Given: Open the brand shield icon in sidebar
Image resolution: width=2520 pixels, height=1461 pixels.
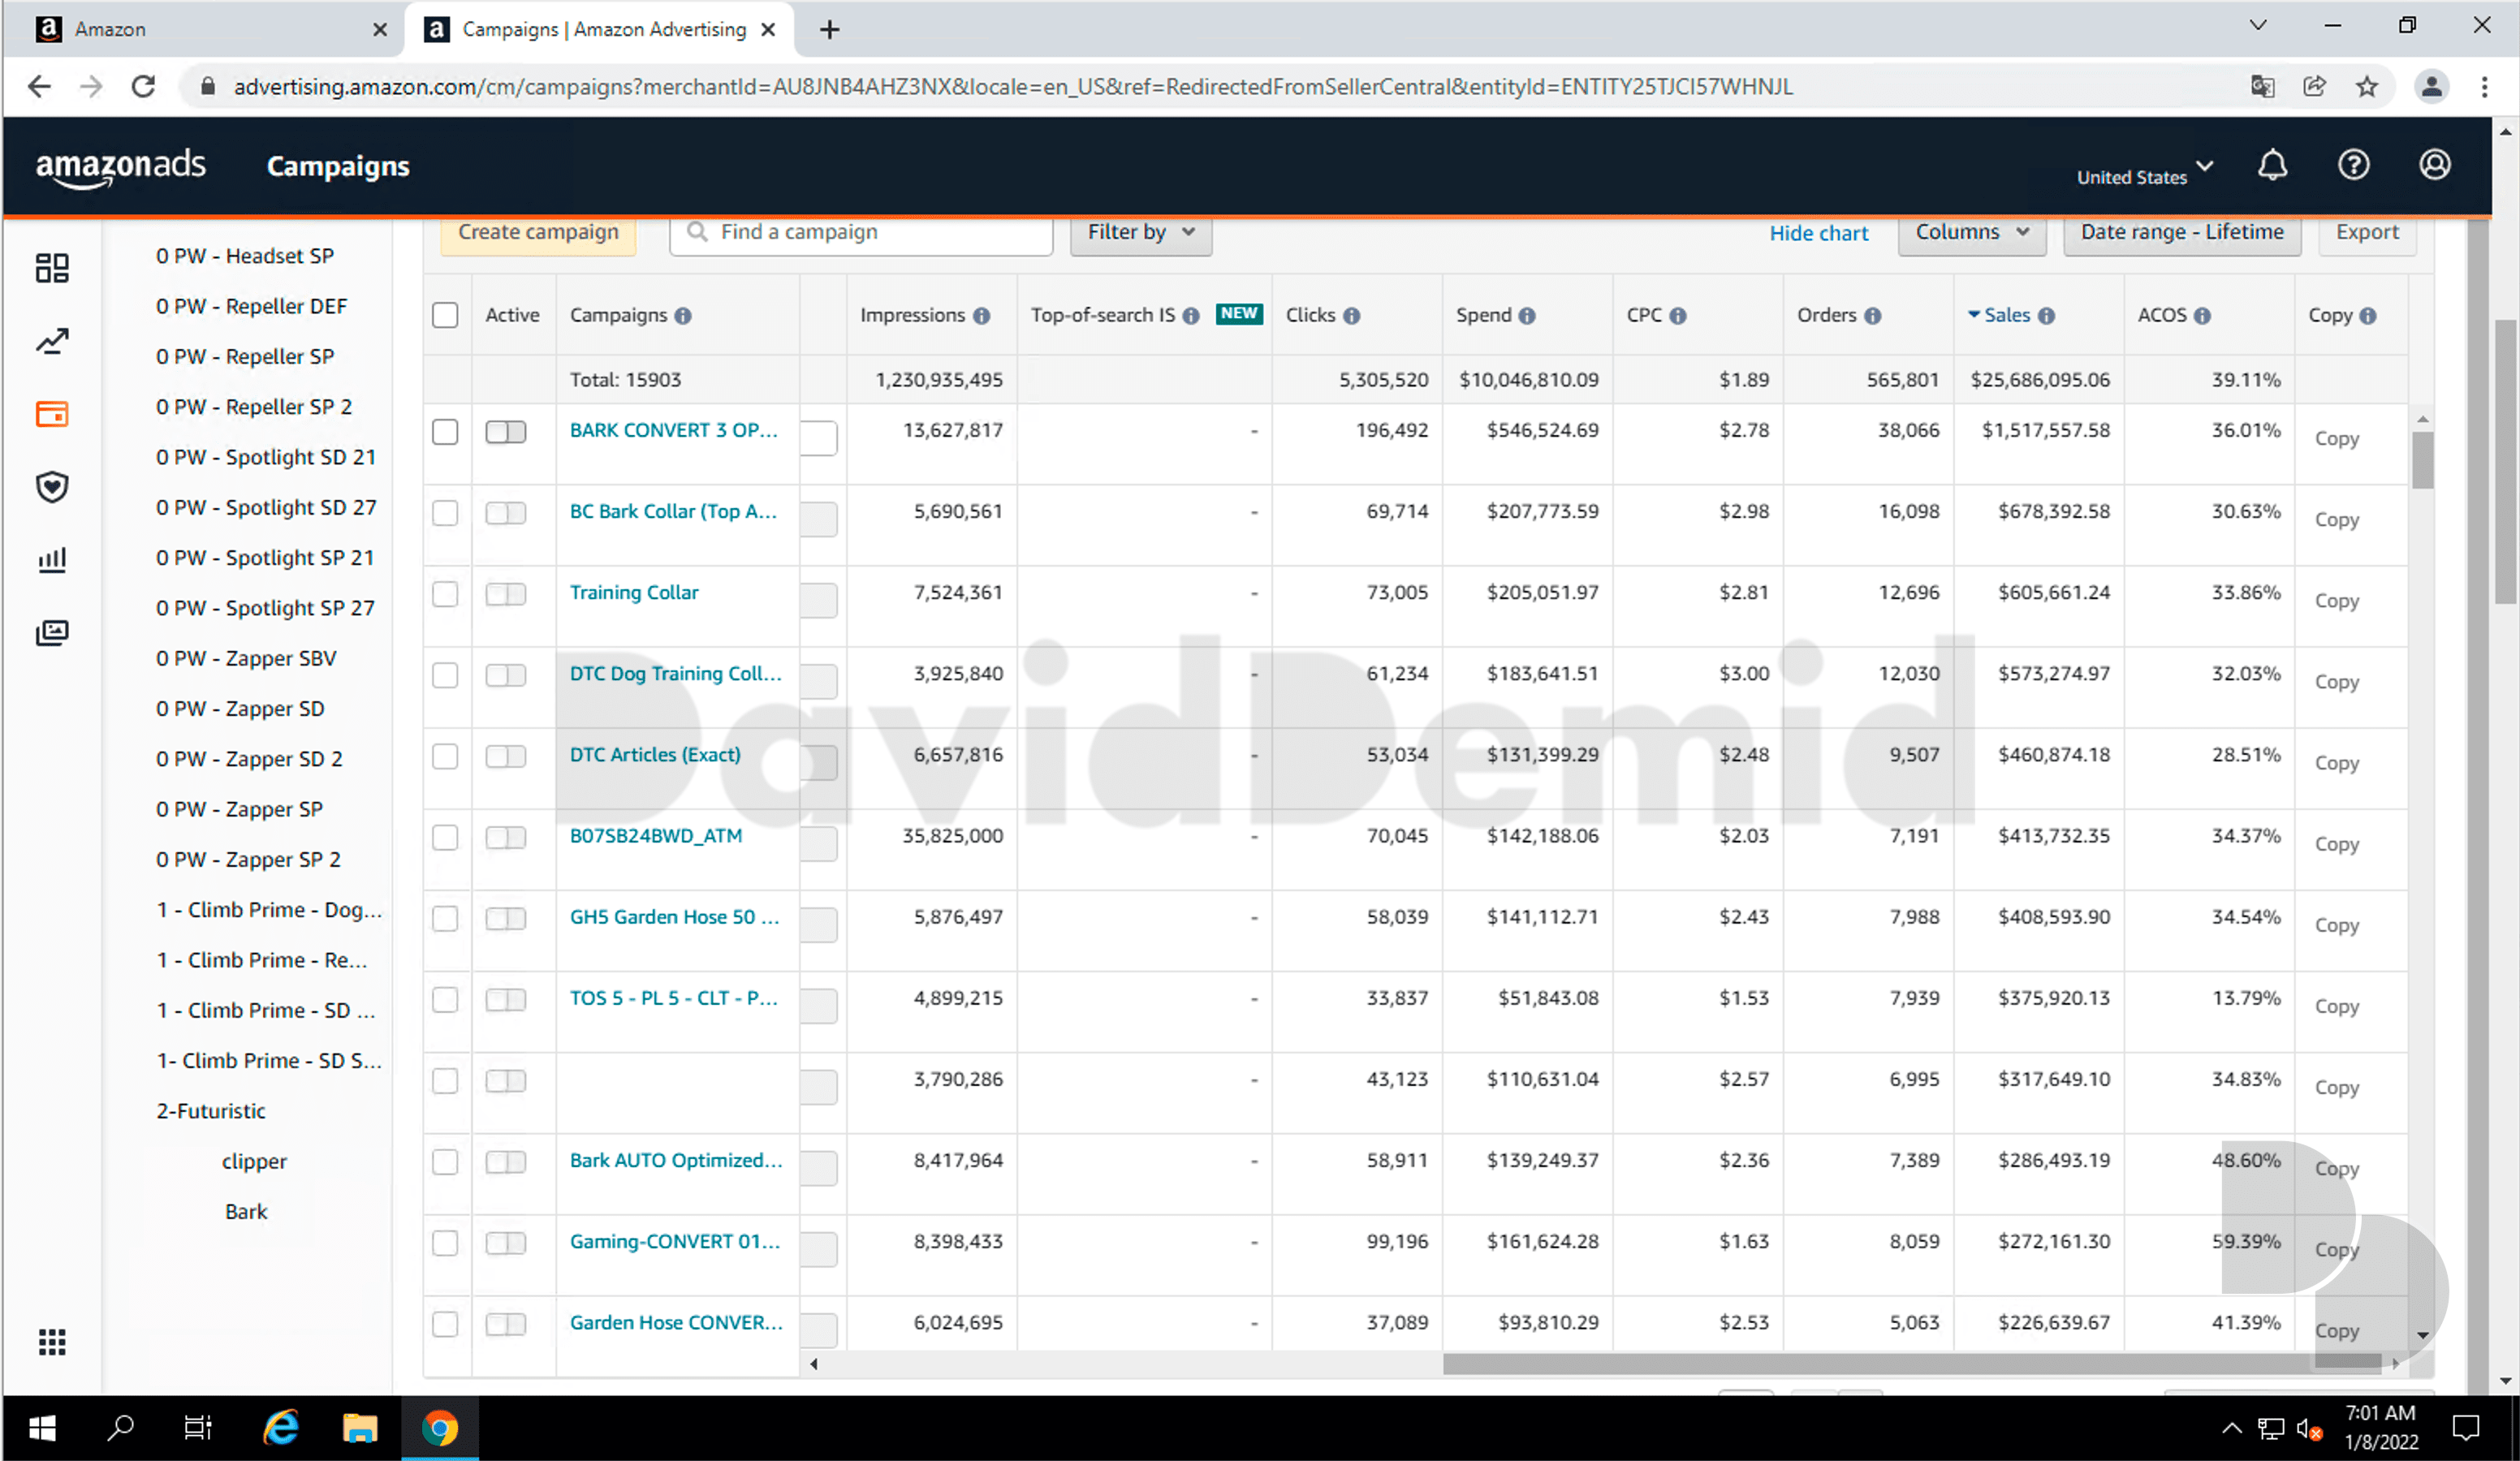Looking at the screenshot, I should [x=52, y=487].
